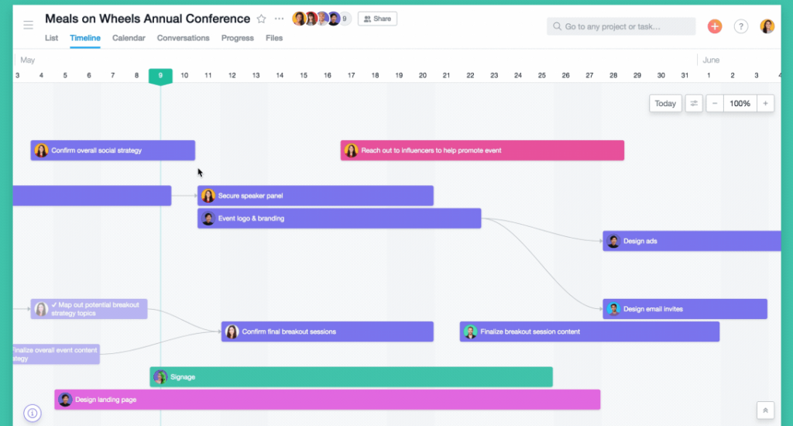Select the highlighted day 9 marker
The image size is (793, 426).
pos(160,76)
